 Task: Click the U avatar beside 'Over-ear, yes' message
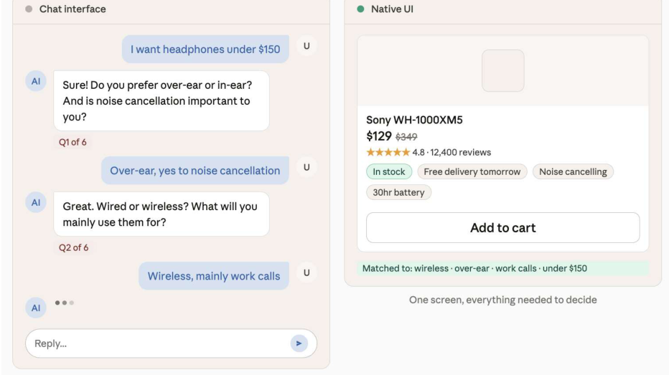[x=307, y=167]
